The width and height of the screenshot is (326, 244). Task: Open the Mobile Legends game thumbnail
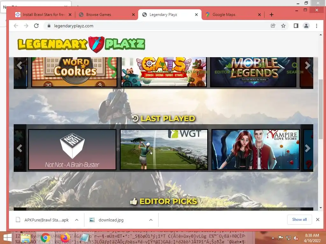click(253, 72)
